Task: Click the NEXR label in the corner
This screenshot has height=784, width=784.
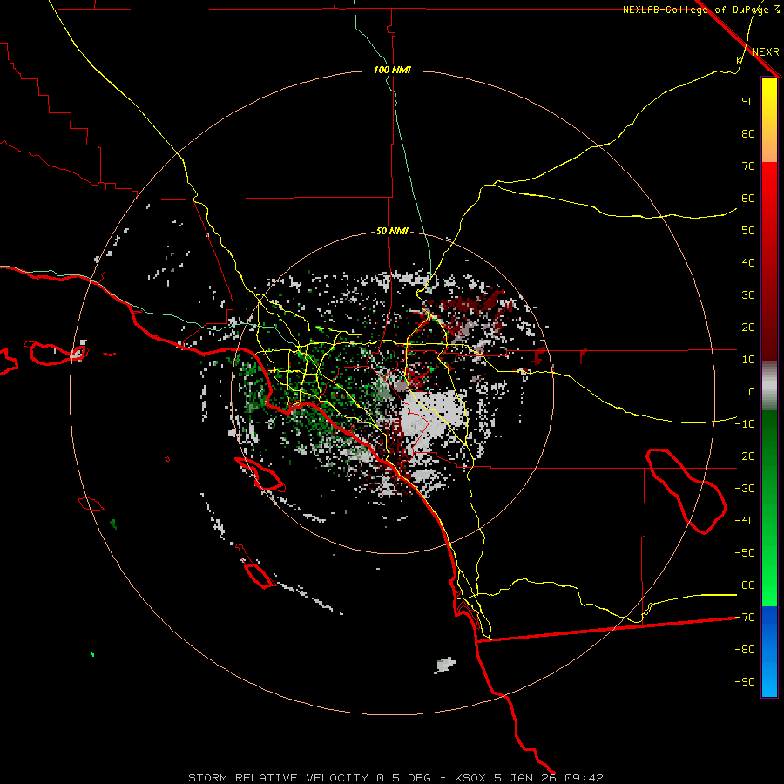Action: click(x=766, y=52)
